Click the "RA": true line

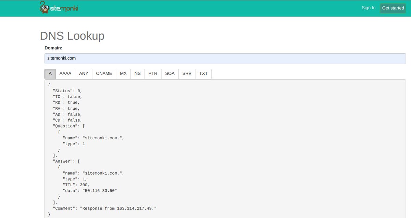(x=66, y=108)
